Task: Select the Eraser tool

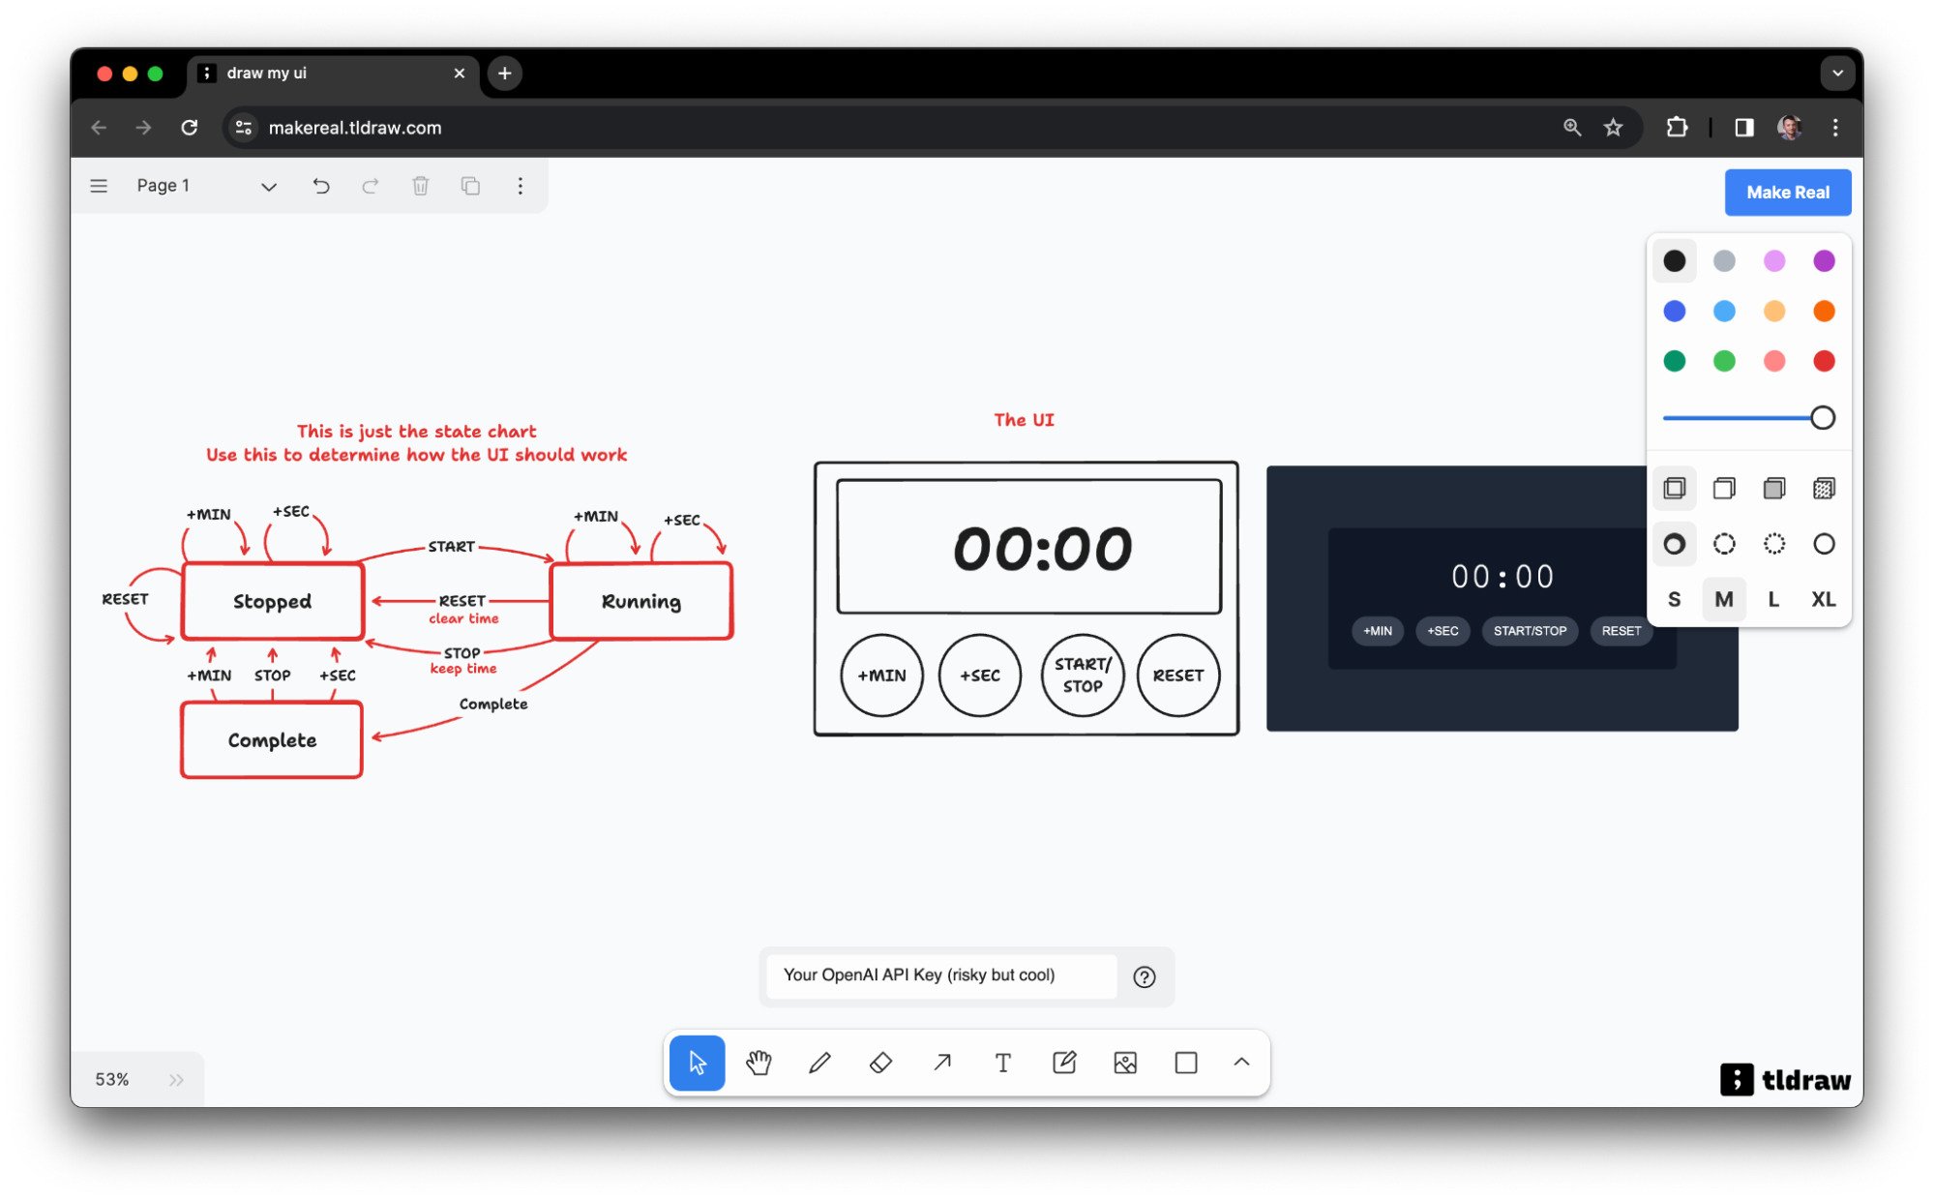Action: tap(878, 1063)
